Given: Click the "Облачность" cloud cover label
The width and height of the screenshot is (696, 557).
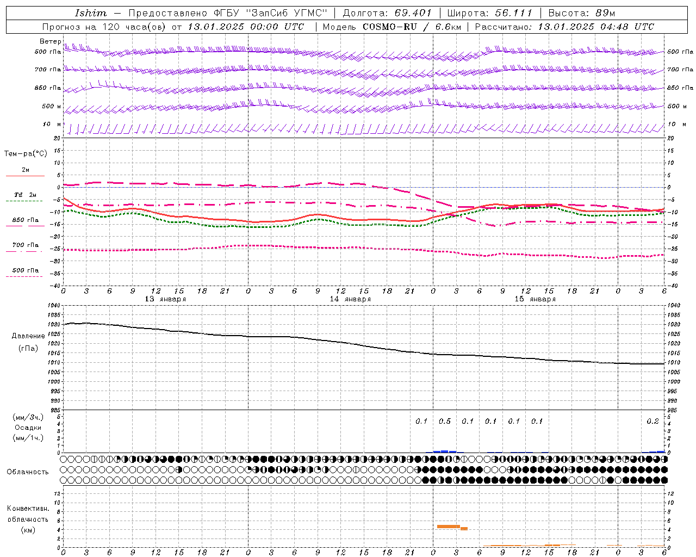Looking at the screenshot, I should pos(28,472).
